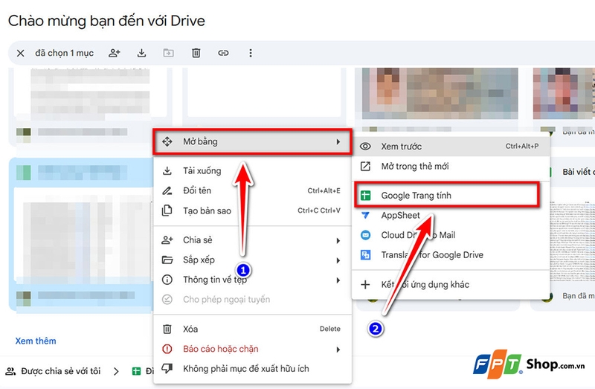Open the Mở bằng submenu entry
Image resolution: width=595 pixels, height=389 pixels.
tap(252, 142)
